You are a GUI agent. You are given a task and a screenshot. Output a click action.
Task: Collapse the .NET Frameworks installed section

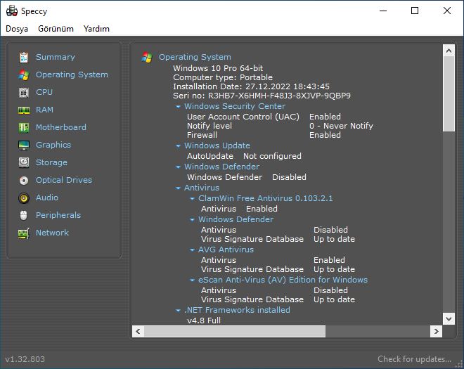tap(178, 311)
